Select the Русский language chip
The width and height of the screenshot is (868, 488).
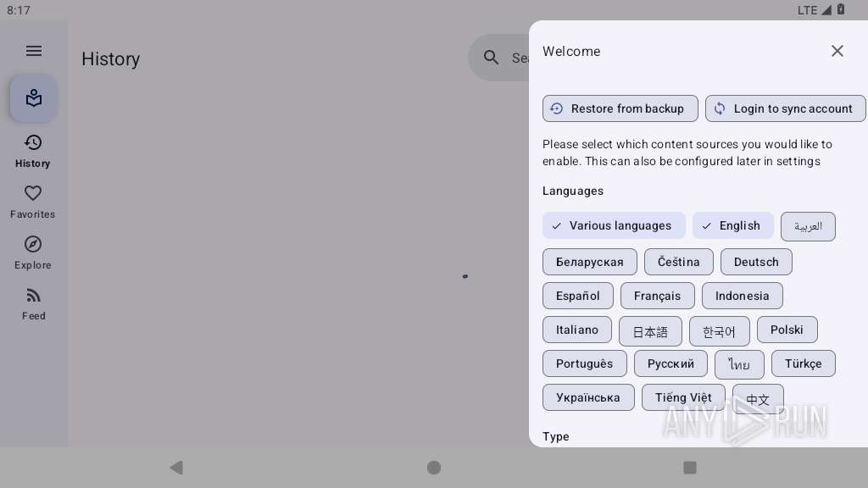[670, 363]
